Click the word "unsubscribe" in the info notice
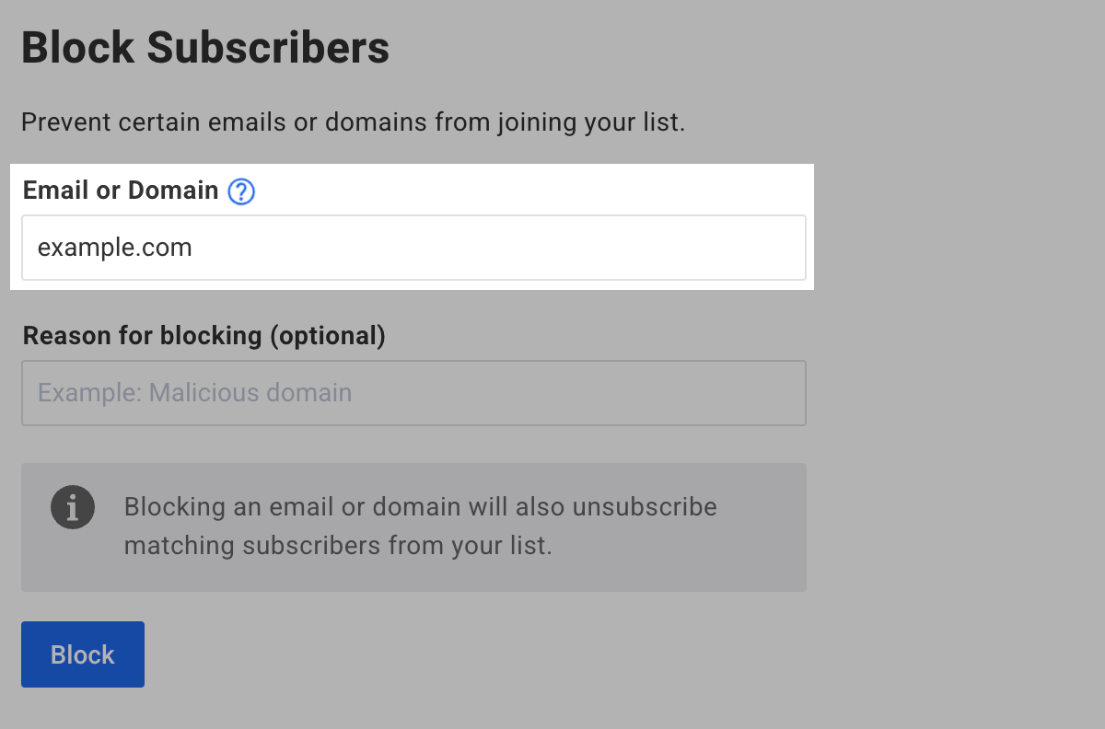 645,507
